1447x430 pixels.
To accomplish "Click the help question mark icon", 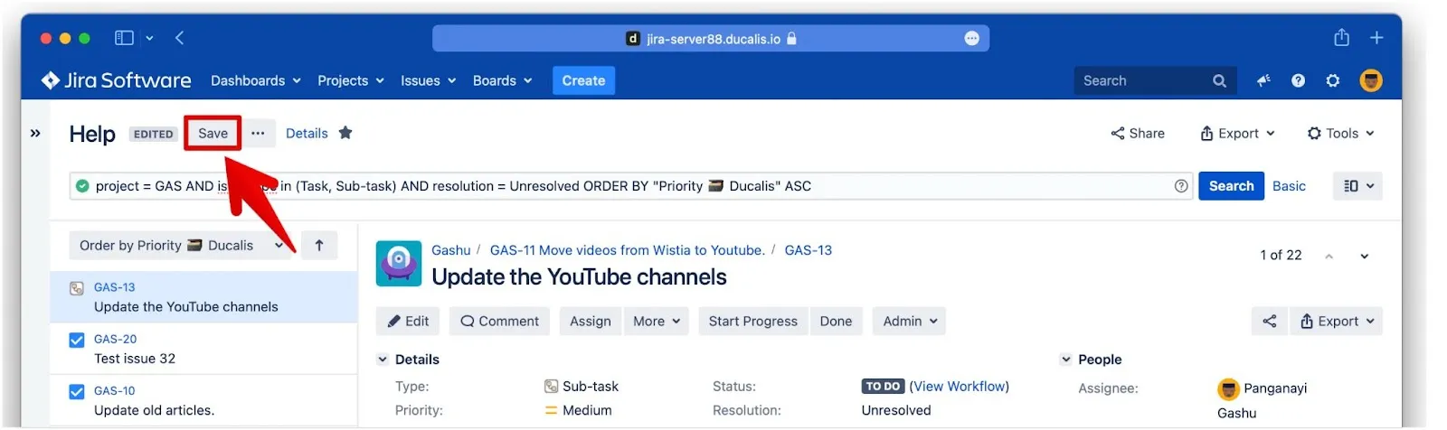I will tap(1298, 81).
